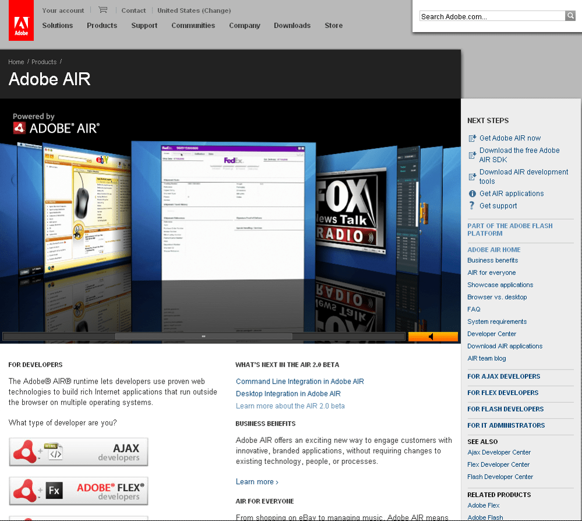
Task: Click the Contact link
Action: tap(134, 10)
